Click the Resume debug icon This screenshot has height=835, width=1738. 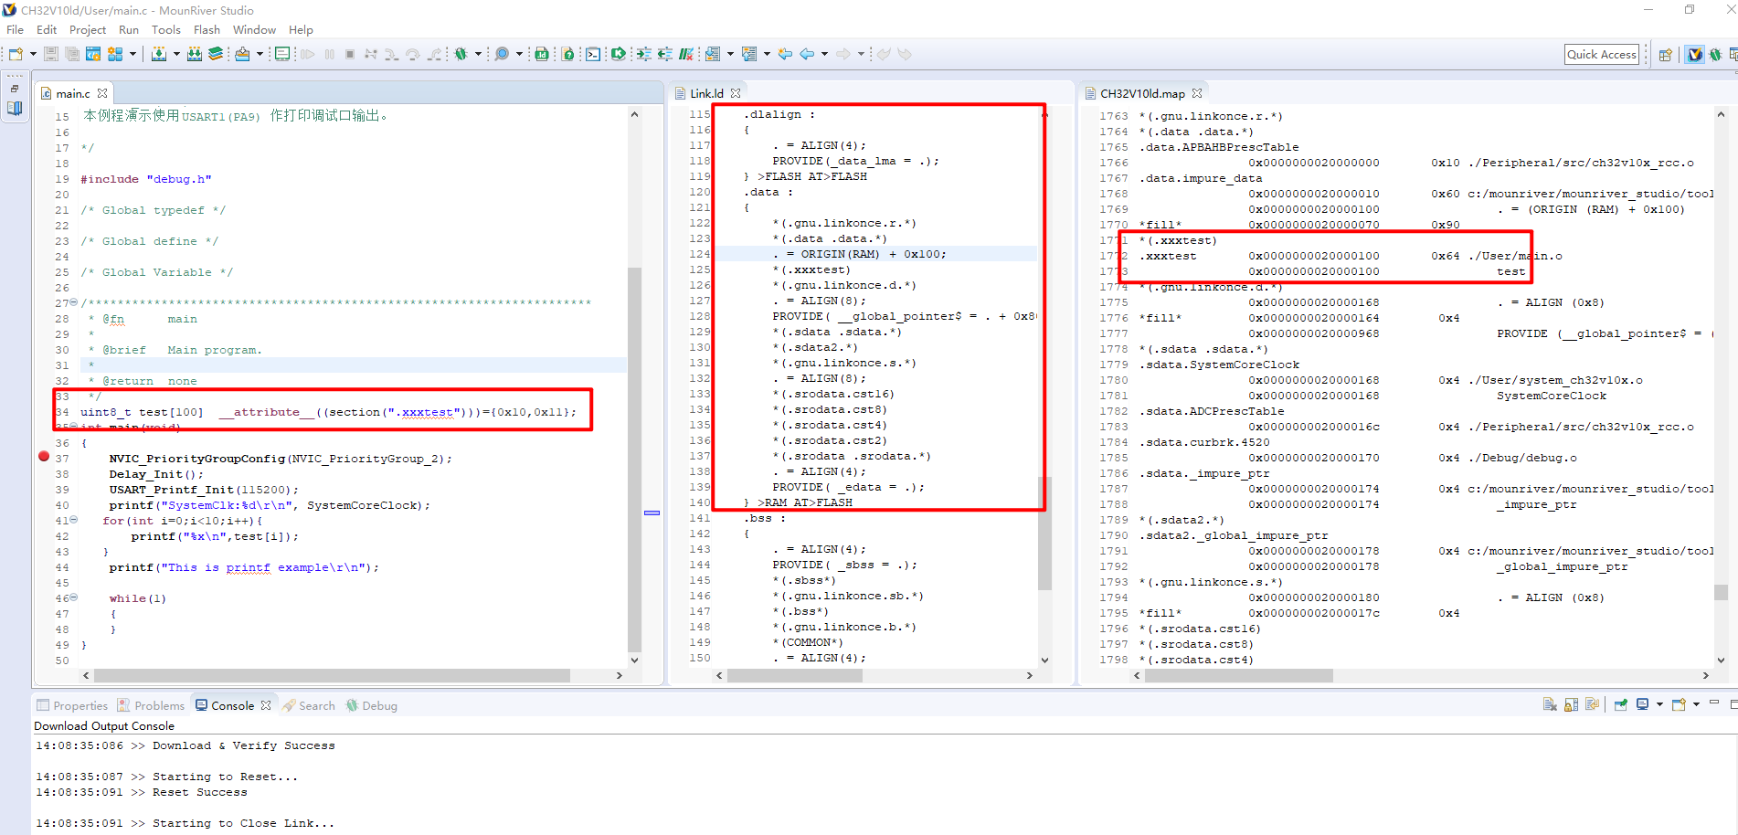[307, 54]
